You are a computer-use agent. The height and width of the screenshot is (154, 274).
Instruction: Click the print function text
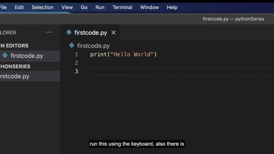[98, 54]
